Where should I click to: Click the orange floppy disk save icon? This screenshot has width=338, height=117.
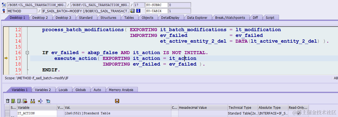(x=117, y=101)
